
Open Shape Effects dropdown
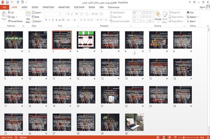click(176, 21)
